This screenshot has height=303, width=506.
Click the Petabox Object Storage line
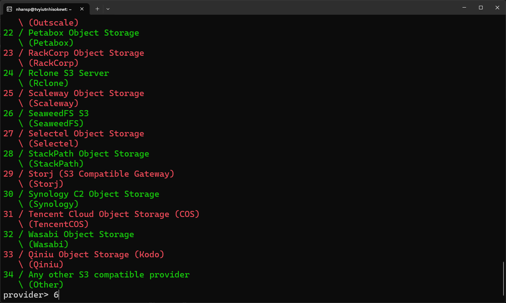tap(83, 33)
